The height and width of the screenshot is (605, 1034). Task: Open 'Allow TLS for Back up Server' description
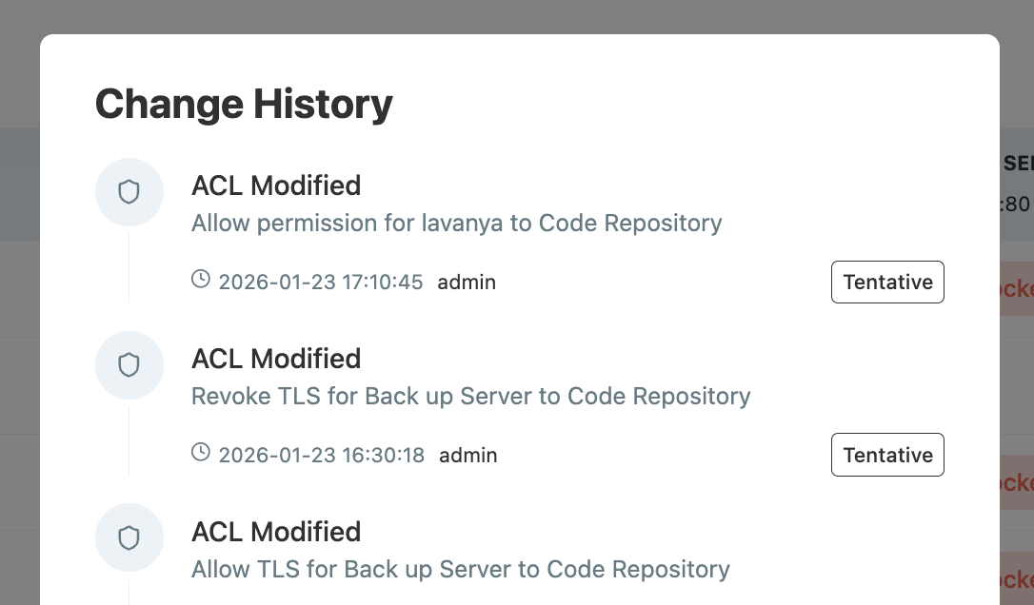pos(460,570)
